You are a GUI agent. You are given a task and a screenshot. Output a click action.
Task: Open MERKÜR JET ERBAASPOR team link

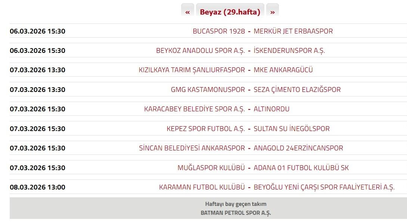[x=293, y=31]
